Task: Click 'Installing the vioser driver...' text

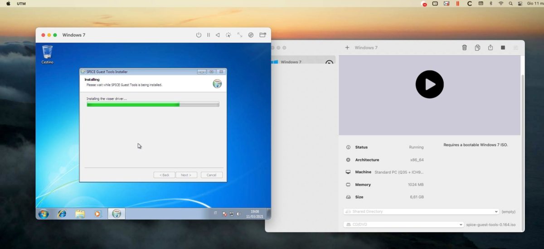Action: [107, 98]
